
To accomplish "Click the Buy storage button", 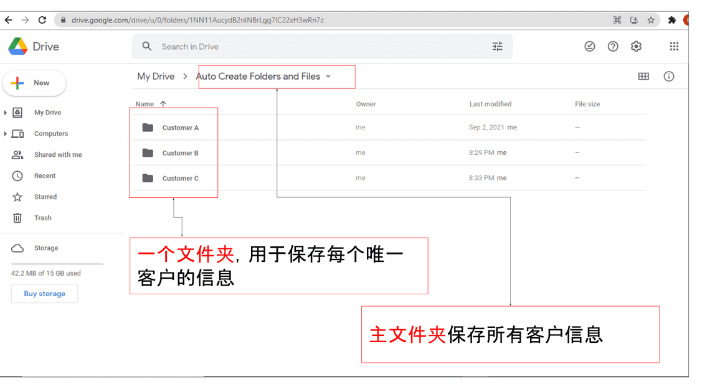I will pos(44,294).
